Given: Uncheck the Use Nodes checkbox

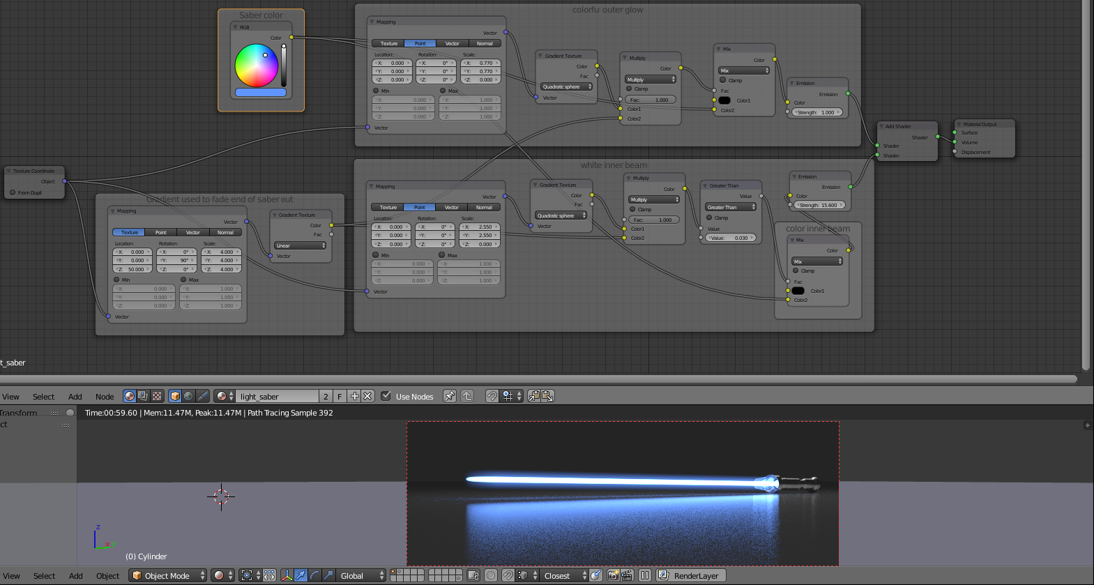Looking at the screenshot, I should click(x=386, y=396).
